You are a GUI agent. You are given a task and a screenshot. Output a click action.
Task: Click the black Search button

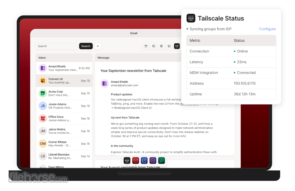pyautogui.click(x=86, y=46)
